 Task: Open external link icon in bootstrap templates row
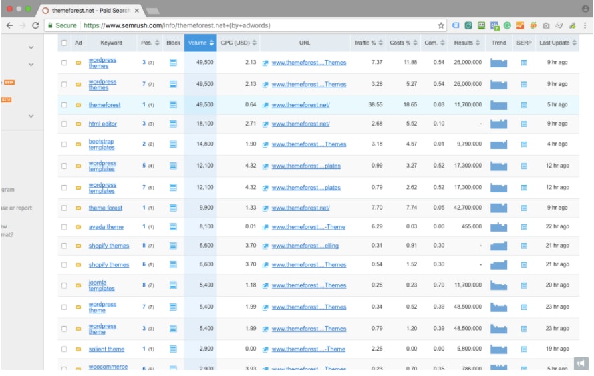click(265, 144)
